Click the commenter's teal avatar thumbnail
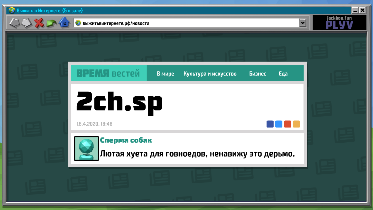 pos(87,148)
